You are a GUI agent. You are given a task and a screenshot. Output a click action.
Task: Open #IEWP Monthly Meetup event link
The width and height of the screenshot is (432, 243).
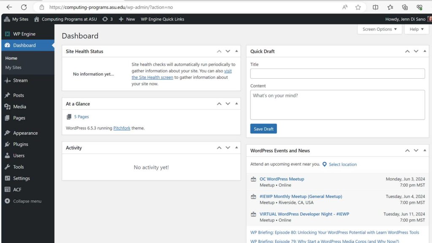coord(301,197)
